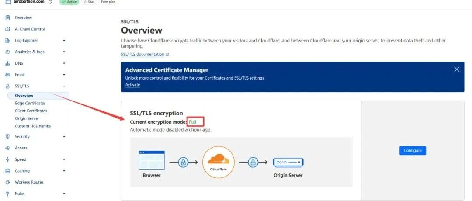Open AI Crawl Control in the sidebar
Screen dimensions: 472x201
tap(30, 29)
